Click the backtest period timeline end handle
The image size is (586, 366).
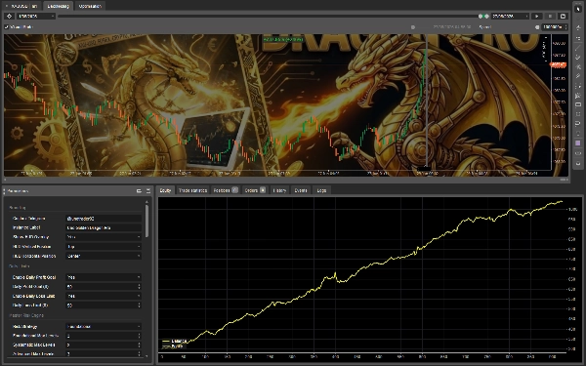tap(486, 16)
